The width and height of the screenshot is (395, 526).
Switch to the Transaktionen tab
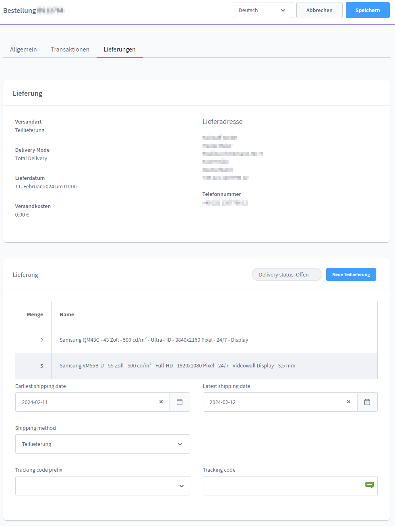click(x=70, y=50)
